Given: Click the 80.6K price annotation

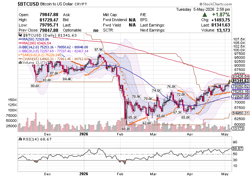Looking at the screenshot, I should (35, 86).
